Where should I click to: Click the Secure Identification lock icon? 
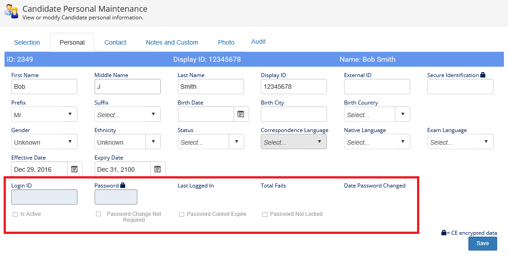pyautogui.click(x=483, y=75)
